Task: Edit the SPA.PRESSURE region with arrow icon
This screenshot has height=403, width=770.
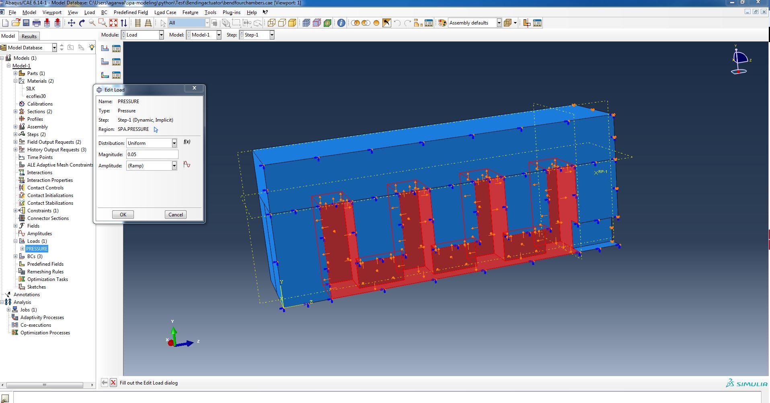Action: click(x=156, y=129)
